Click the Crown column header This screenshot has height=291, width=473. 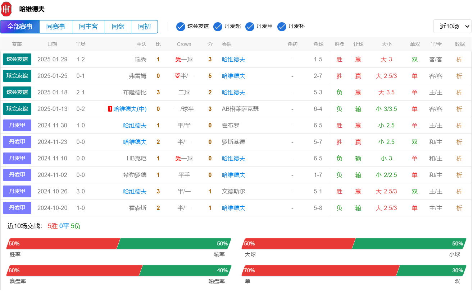point(184,44)
